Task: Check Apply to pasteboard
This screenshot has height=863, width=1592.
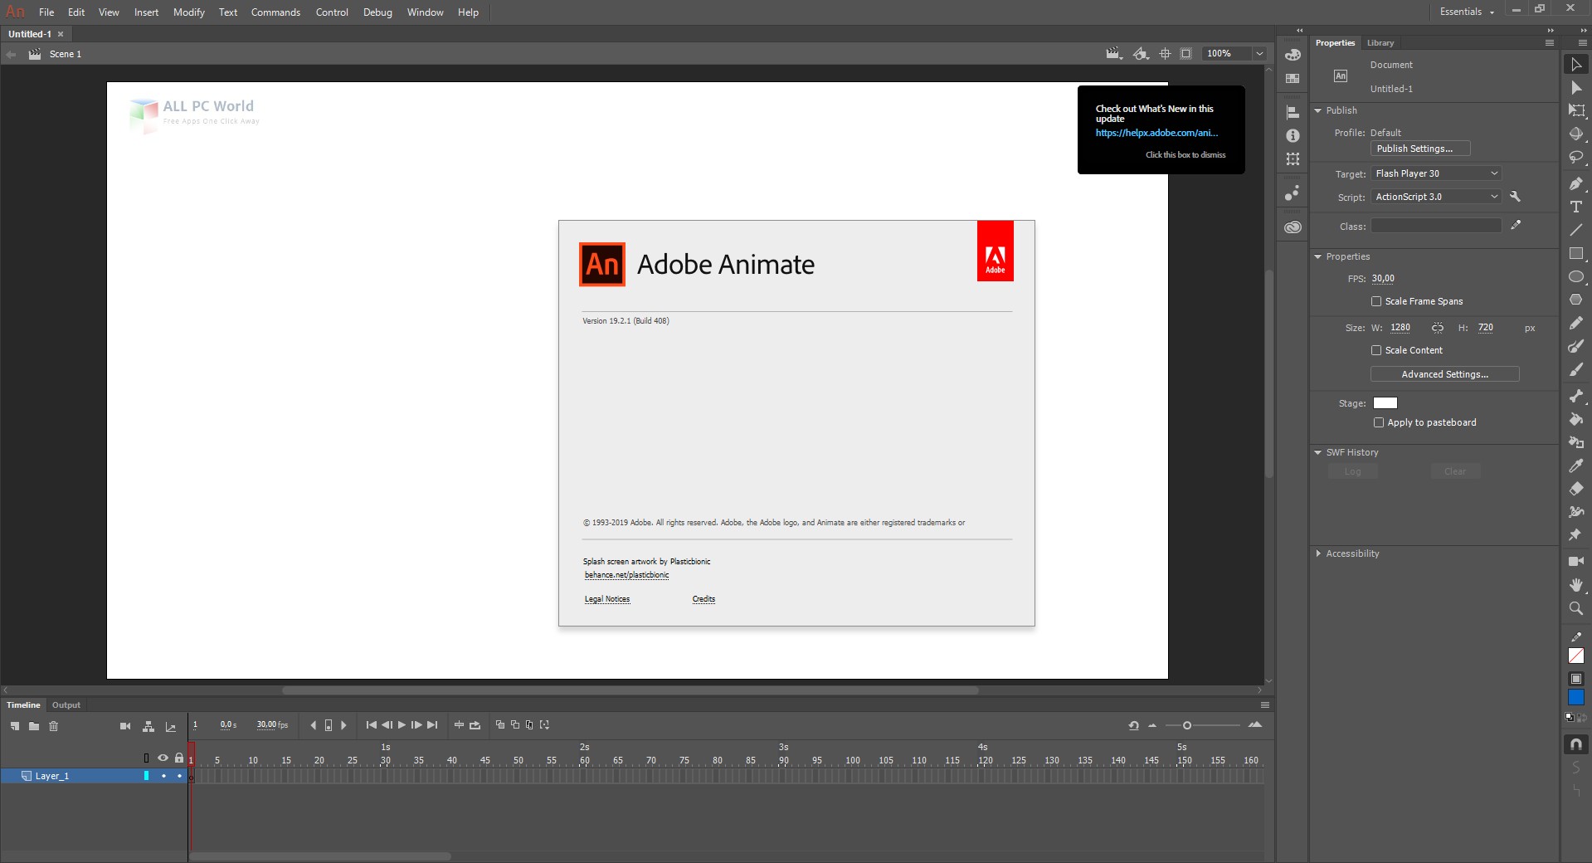Action: (x=1380, y=422)
